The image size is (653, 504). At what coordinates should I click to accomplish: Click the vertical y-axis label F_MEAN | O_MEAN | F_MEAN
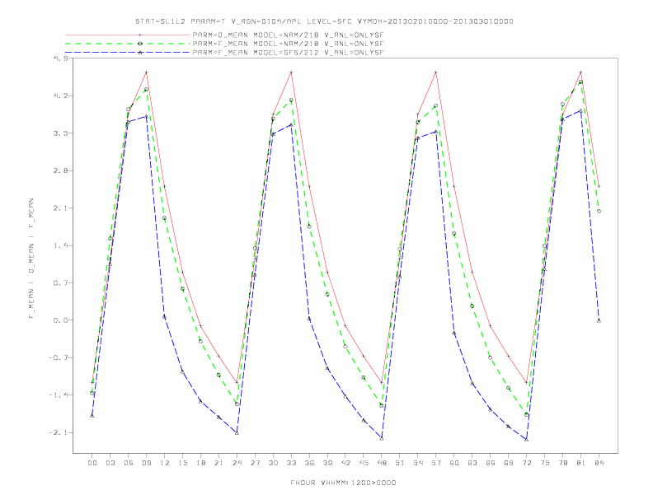(x=31, y=259)
